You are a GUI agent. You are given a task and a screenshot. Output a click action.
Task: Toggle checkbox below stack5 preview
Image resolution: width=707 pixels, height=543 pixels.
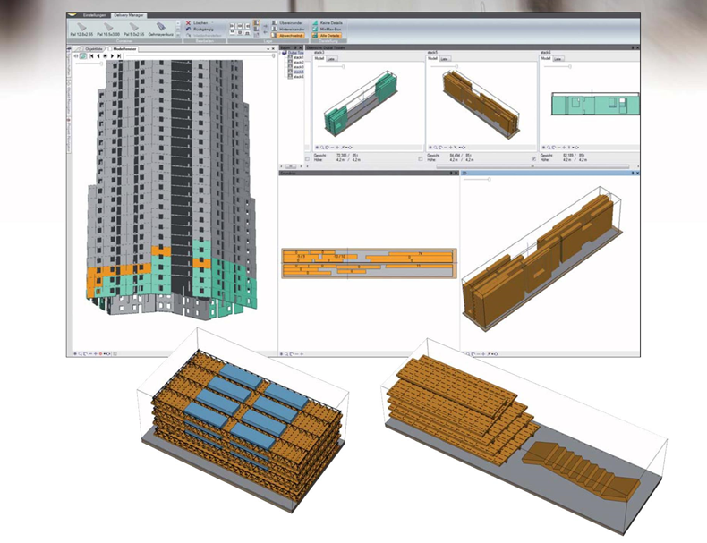(422, 159)
